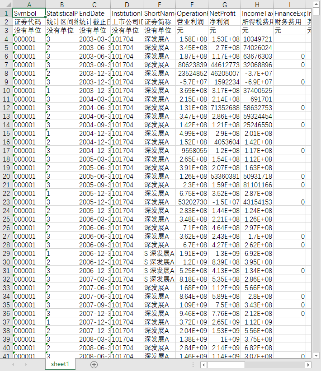321x371 pixels.
Task: Select the ShortName header cell
Action: [x=159, y=13]
